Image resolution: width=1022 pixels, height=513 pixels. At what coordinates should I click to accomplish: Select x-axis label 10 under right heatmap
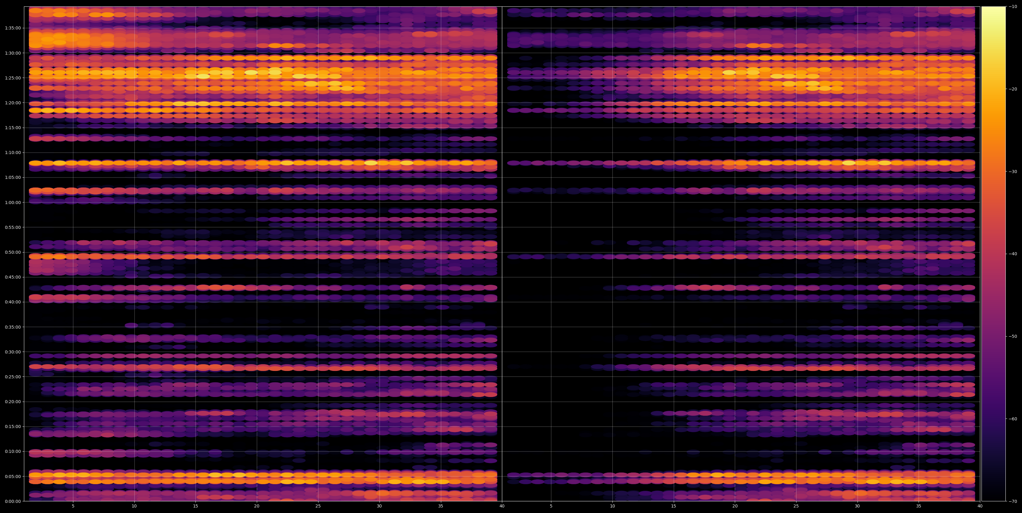click(x=612, y=506)
